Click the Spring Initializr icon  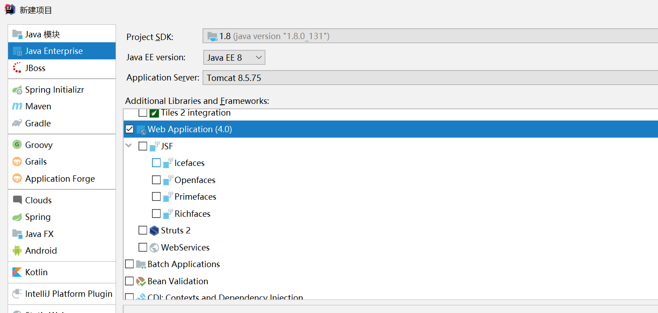point(18,89)
